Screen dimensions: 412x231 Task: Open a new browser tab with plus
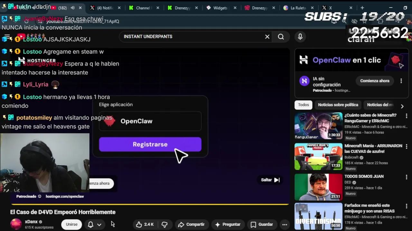coord(362,8)
